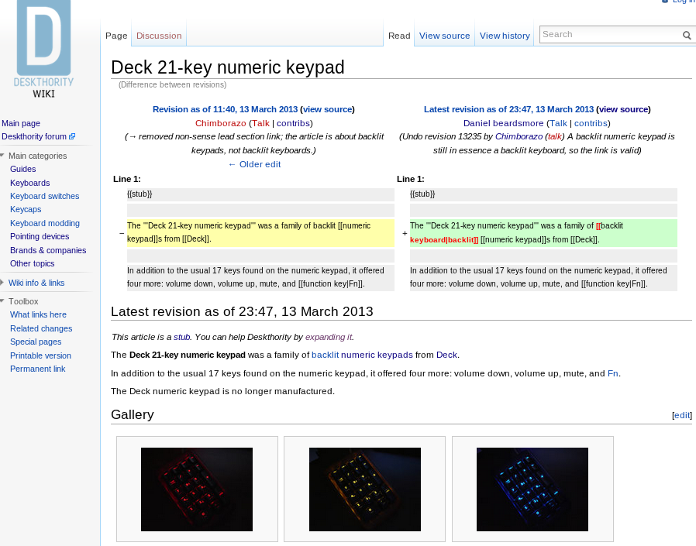Open Daniel beardsmore user page
This screenshot has height=546, width=696.
[503, 123]
